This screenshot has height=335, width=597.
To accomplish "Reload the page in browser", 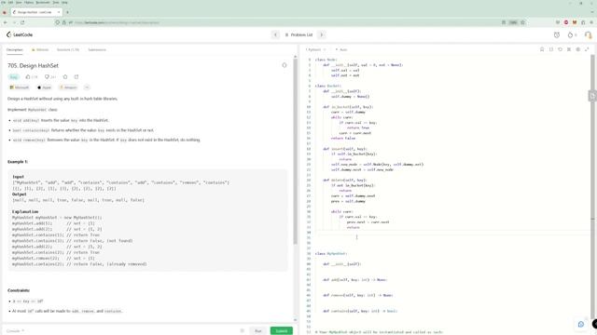I will [x=22, y=22].
